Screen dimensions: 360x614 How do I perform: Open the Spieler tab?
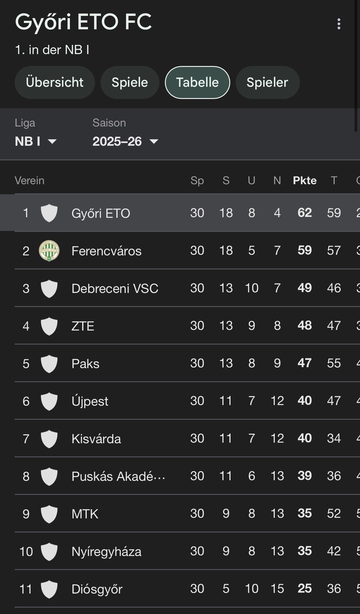pyautogui.click(x=267, y=82)
